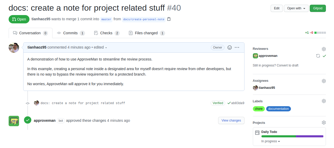This screenshot has width=334, height=148.
Task: Switch to the Commits tab
Action: (x=71, y=33)
